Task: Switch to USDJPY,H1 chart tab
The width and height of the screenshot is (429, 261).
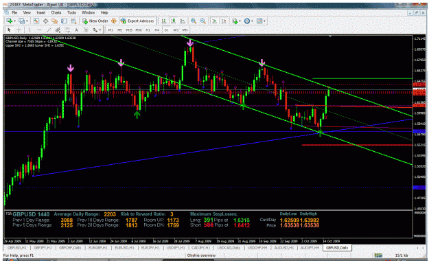Action: pos(176,247)
